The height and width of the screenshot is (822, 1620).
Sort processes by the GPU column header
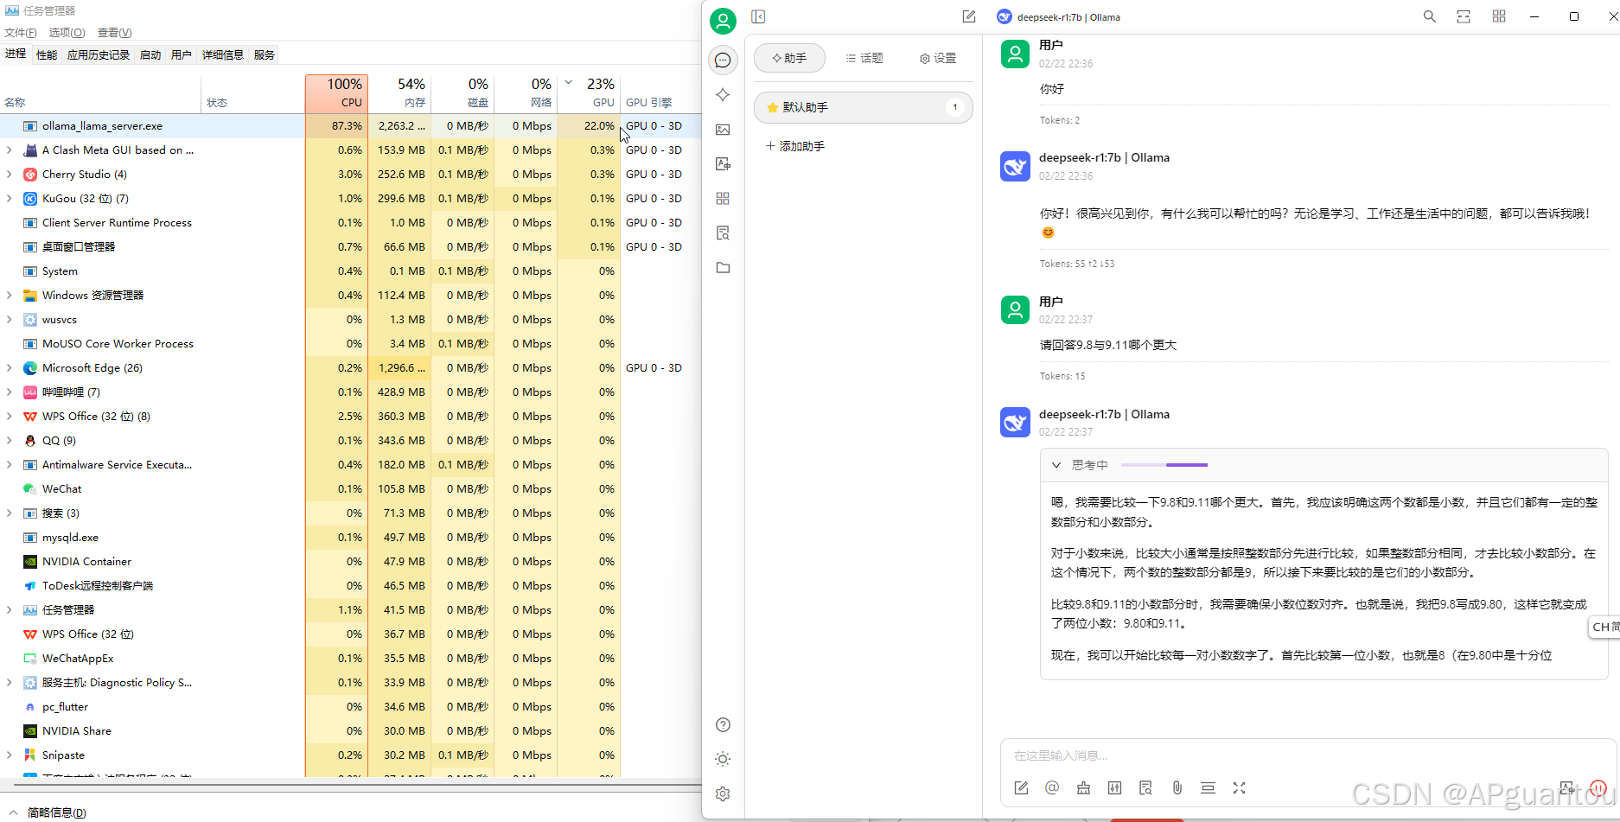click(x=589, y=93)
